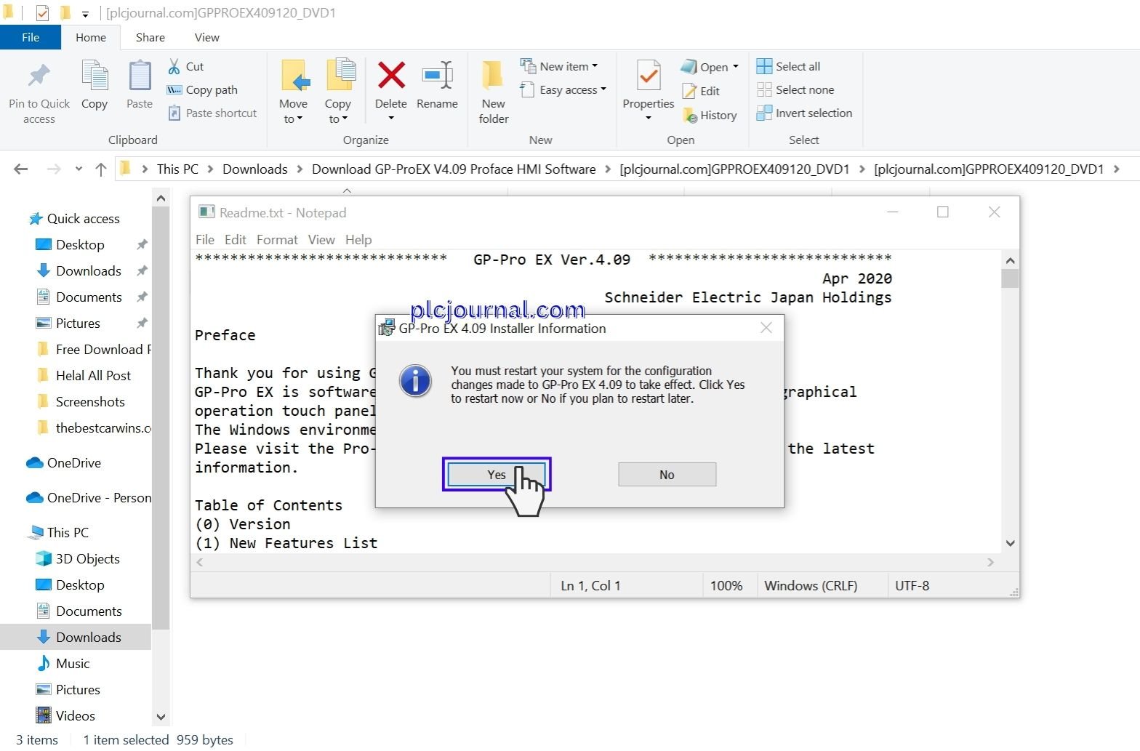
Task: Click Notepad vertical scrollbar up arrow
Action: (1010, 261)
